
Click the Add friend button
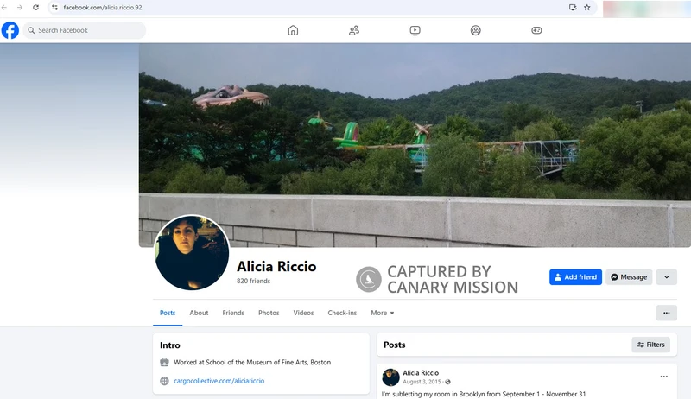pyautogui.click(x=575, y=277)
